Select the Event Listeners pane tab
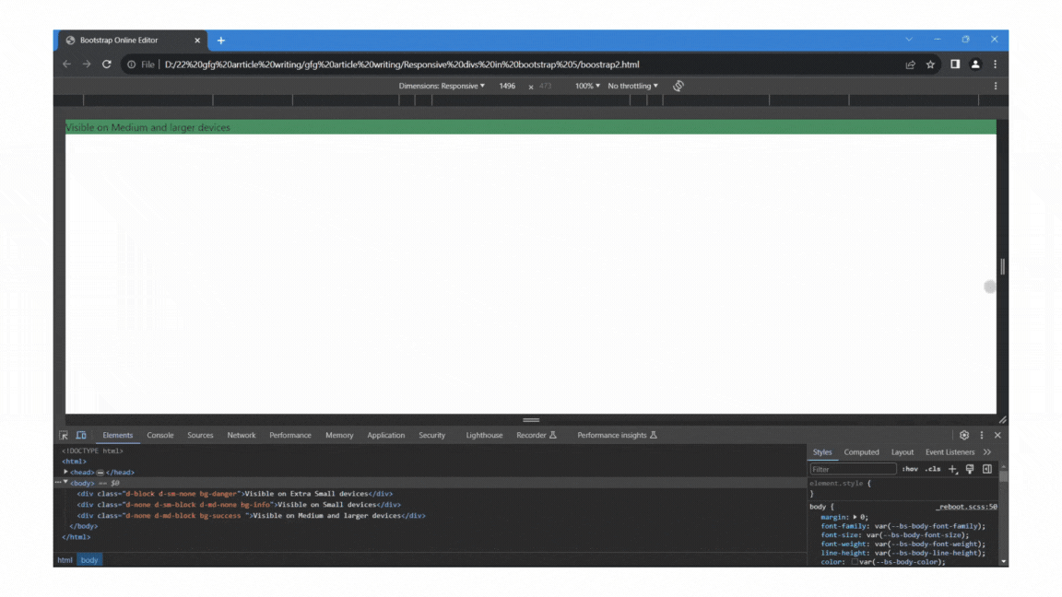This screenshot has width=1062, height=597. point(950,452)
